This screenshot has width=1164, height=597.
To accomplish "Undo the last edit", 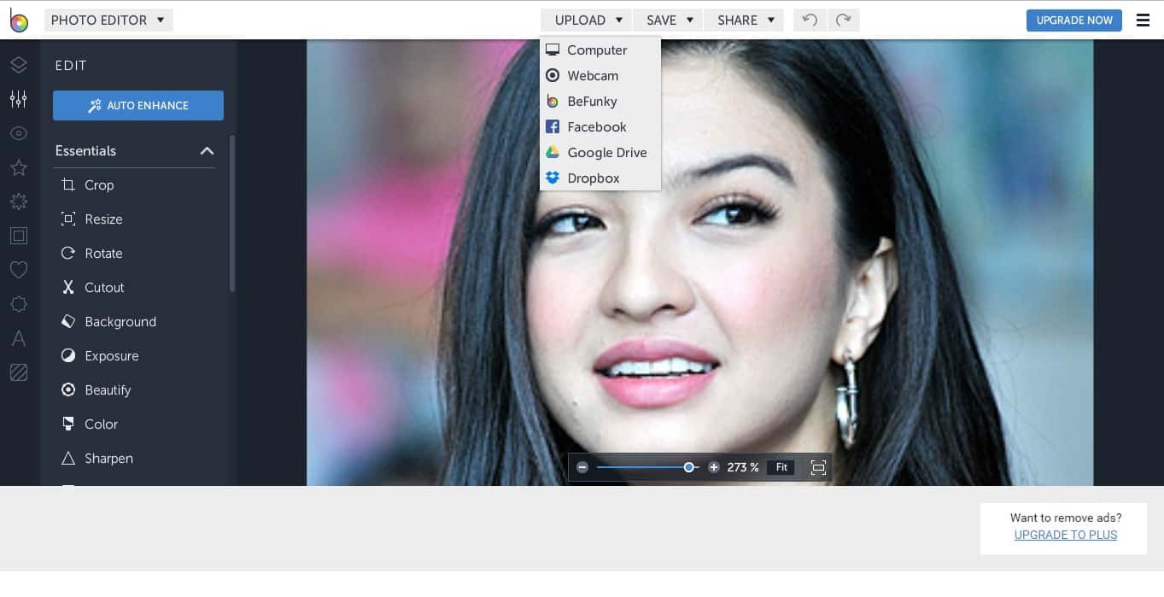I will pos(810,20).
